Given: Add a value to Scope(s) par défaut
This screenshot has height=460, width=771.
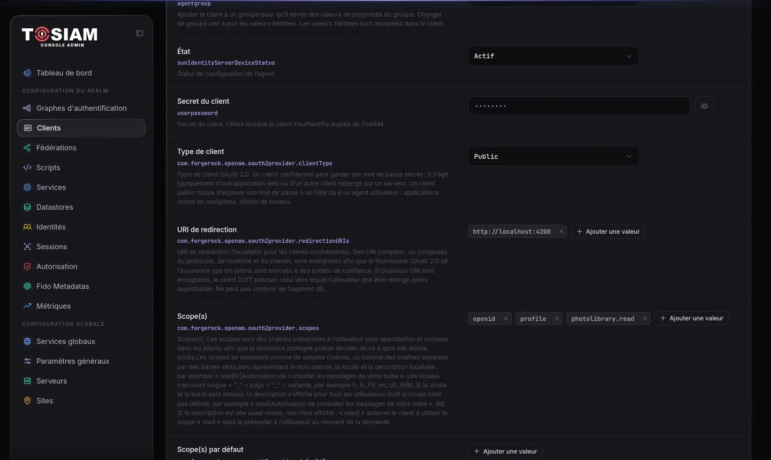Looking at the screenshot, I should click(505, 451).
